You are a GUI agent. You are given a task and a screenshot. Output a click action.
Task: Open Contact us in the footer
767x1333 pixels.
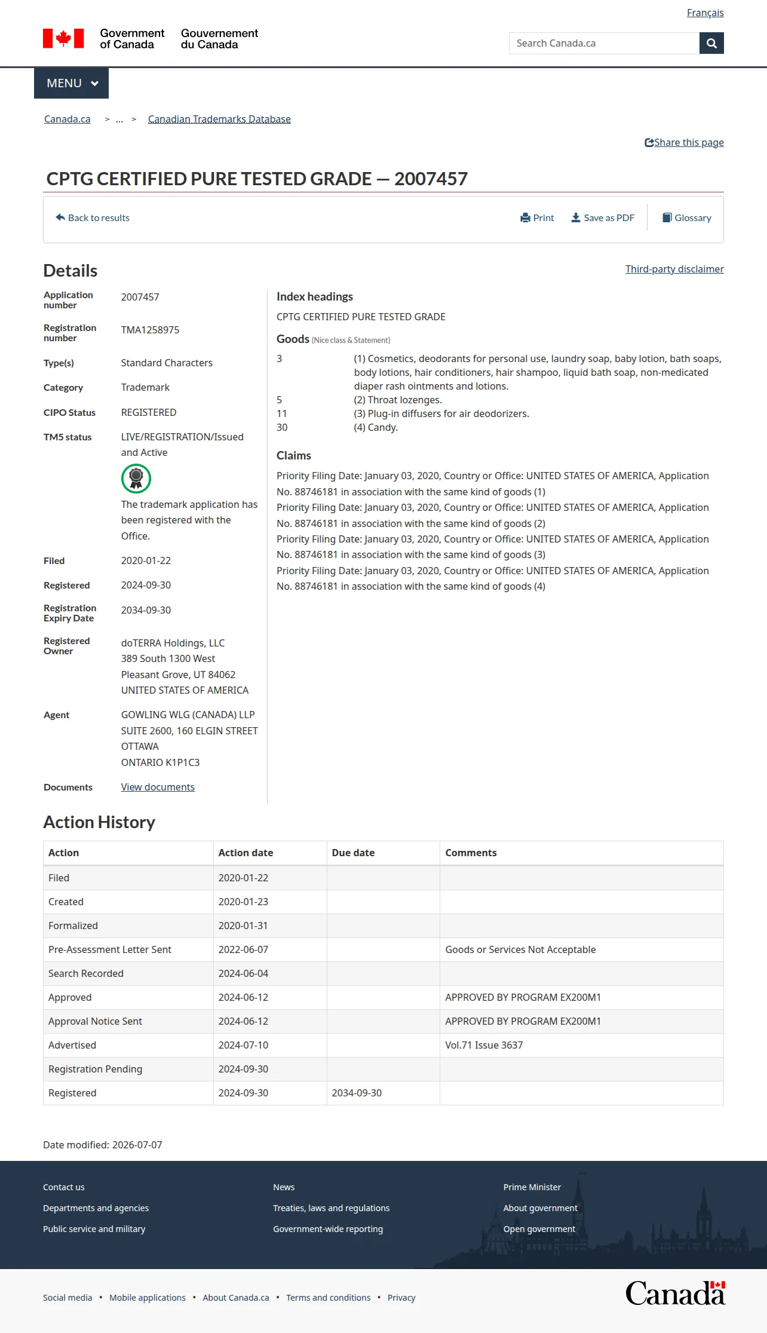[x=64, y=1187]
